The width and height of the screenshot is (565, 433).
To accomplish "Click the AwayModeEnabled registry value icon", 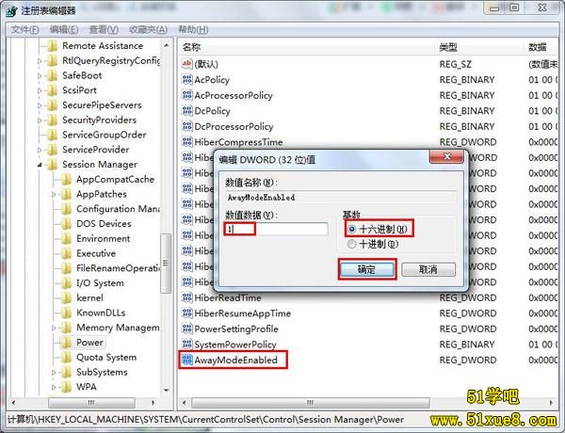I will (x=186, y=360).
